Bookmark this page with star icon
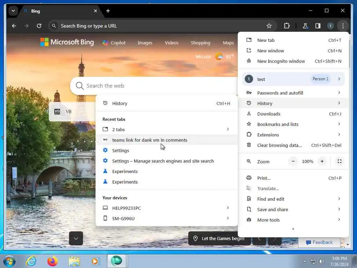The width and height of the screenshot is (357, 268). (x=269, y=26)
